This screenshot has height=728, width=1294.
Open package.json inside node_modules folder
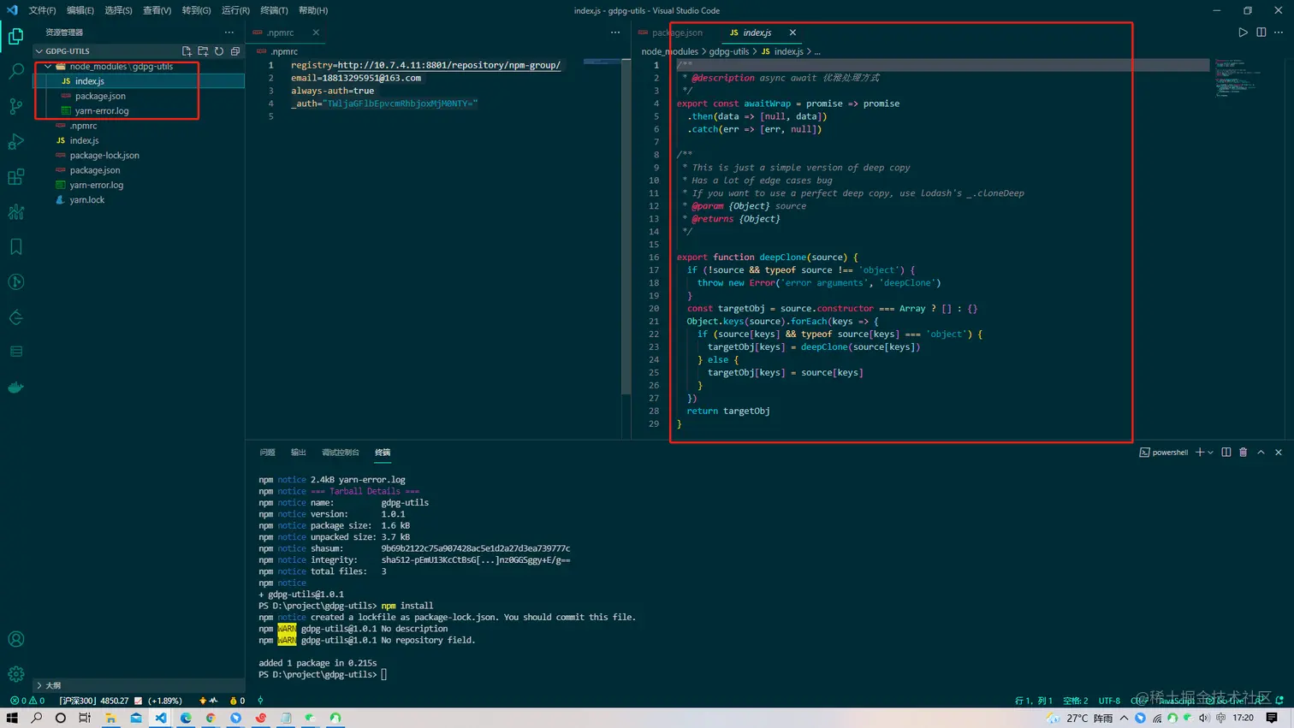point(139,96)
